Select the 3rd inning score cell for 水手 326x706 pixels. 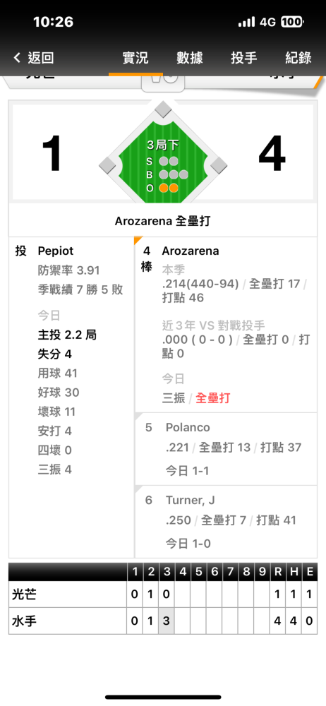[167, 621]
